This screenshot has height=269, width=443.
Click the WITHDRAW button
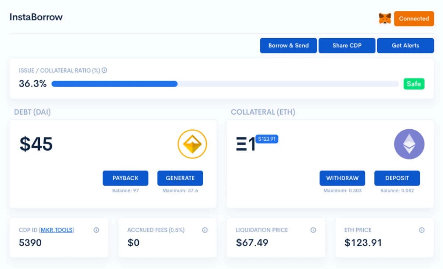[x=342, y=178]
